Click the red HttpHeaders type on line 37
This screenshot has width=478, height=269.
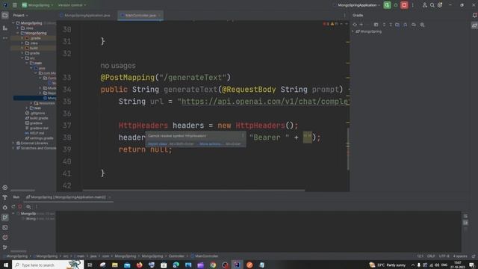coord(143,126)
